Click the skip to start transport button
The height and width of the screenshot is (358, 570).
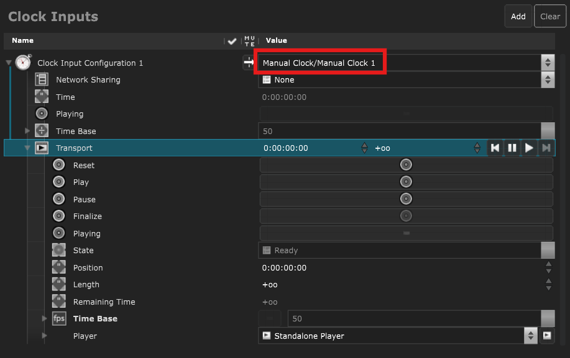point(495,148)
